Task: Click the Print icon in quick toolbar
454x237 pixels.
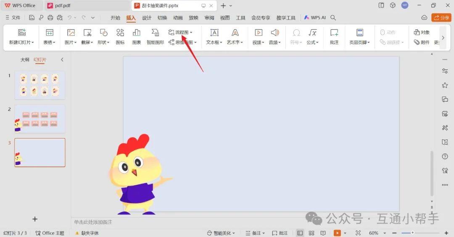Action: (50, 18)
